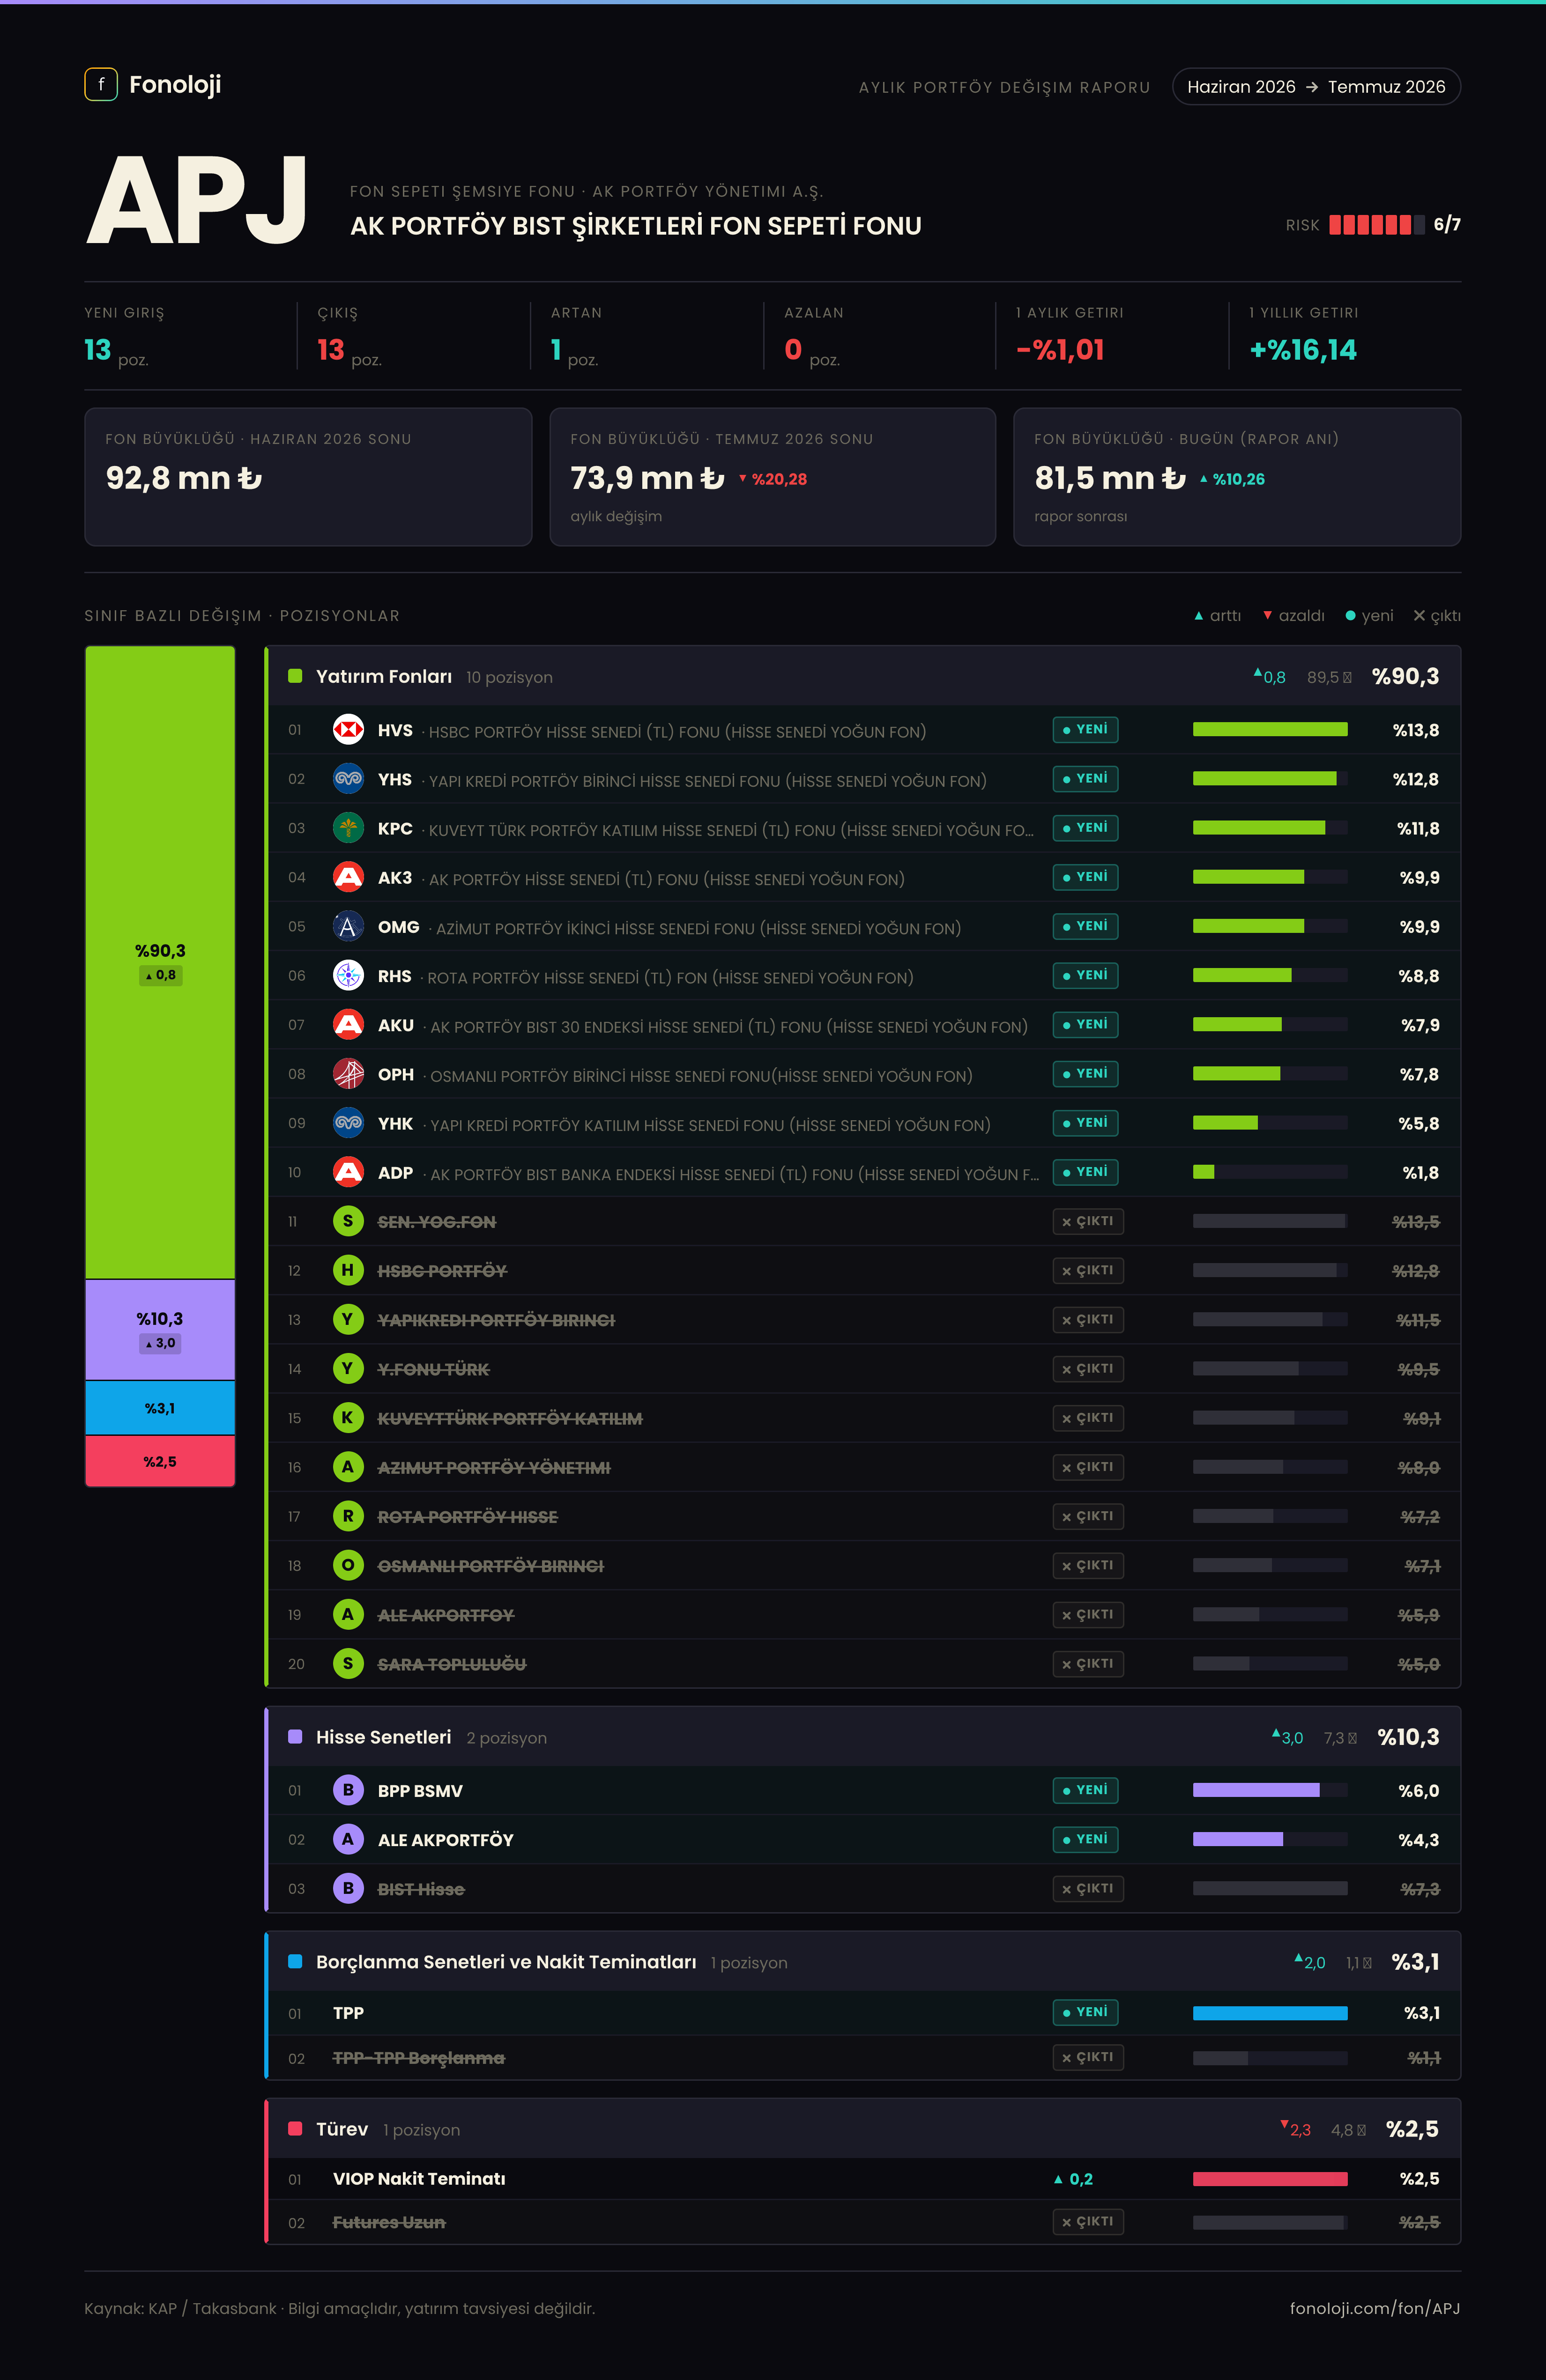The height and width of the screenshot is (2380, 1546).
Task: Click the Yeni Giriş count 13
Action: click(98, 350)
